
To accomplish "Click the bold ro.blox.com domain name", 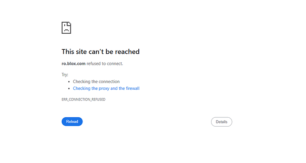I will click(x=74, y=64).
